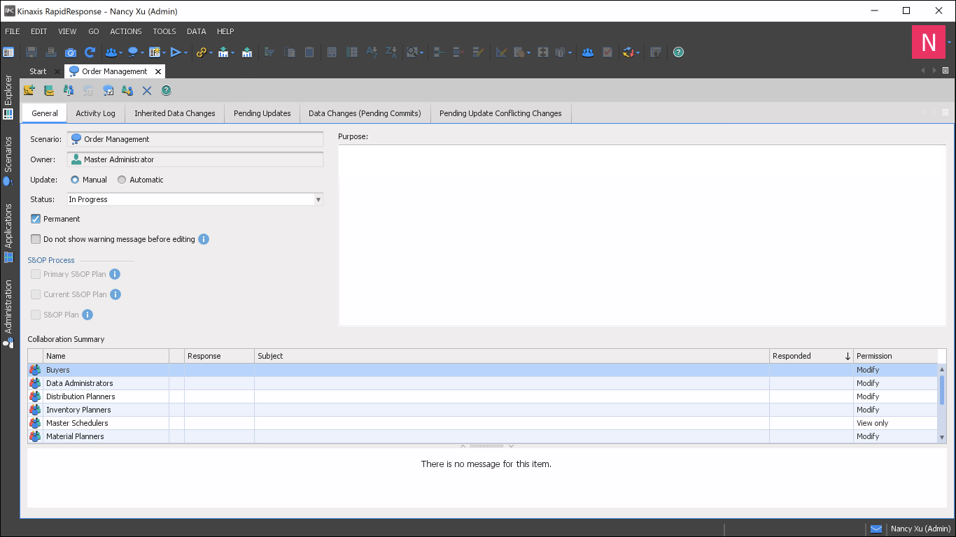Select the Automatic update radio button
The image size is (956, 537).
(122, 180)
